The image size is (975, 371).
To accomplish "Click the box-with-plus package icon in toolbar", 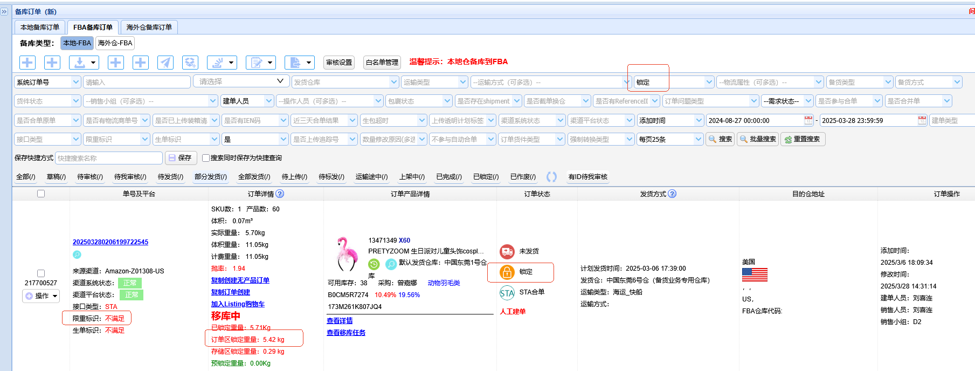I will tap(190, 63).
